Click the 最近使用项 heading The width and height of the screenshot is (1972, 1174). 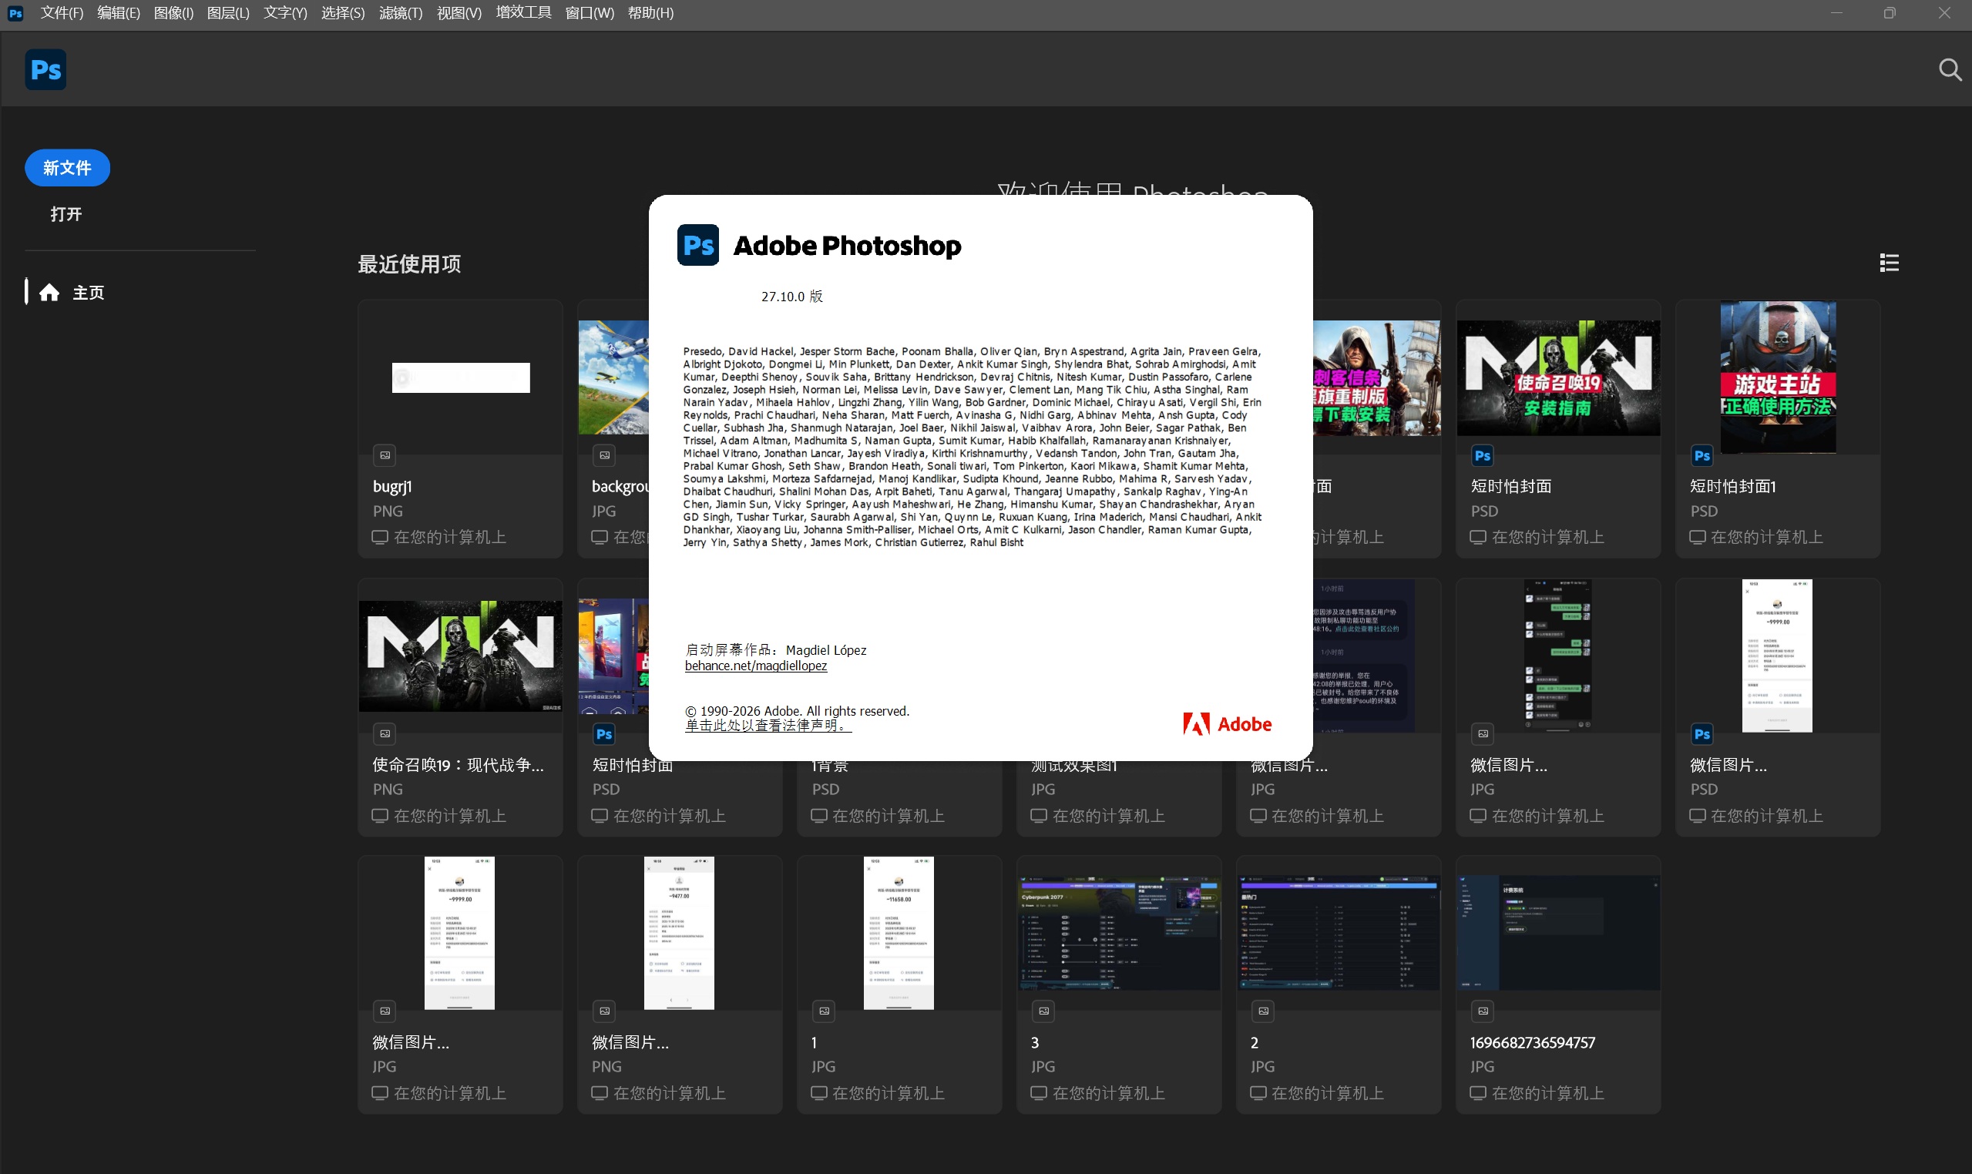[409, 264]
